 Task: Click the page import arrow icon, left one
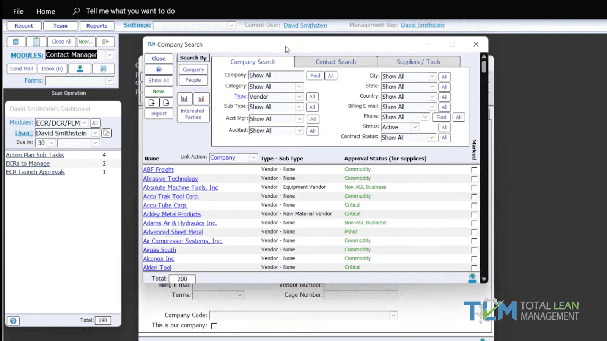point(152,102)
